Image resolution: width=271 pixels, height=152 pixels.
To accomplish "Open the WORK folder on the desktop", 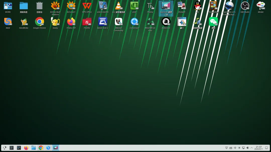I will click(x=8, y=6).
